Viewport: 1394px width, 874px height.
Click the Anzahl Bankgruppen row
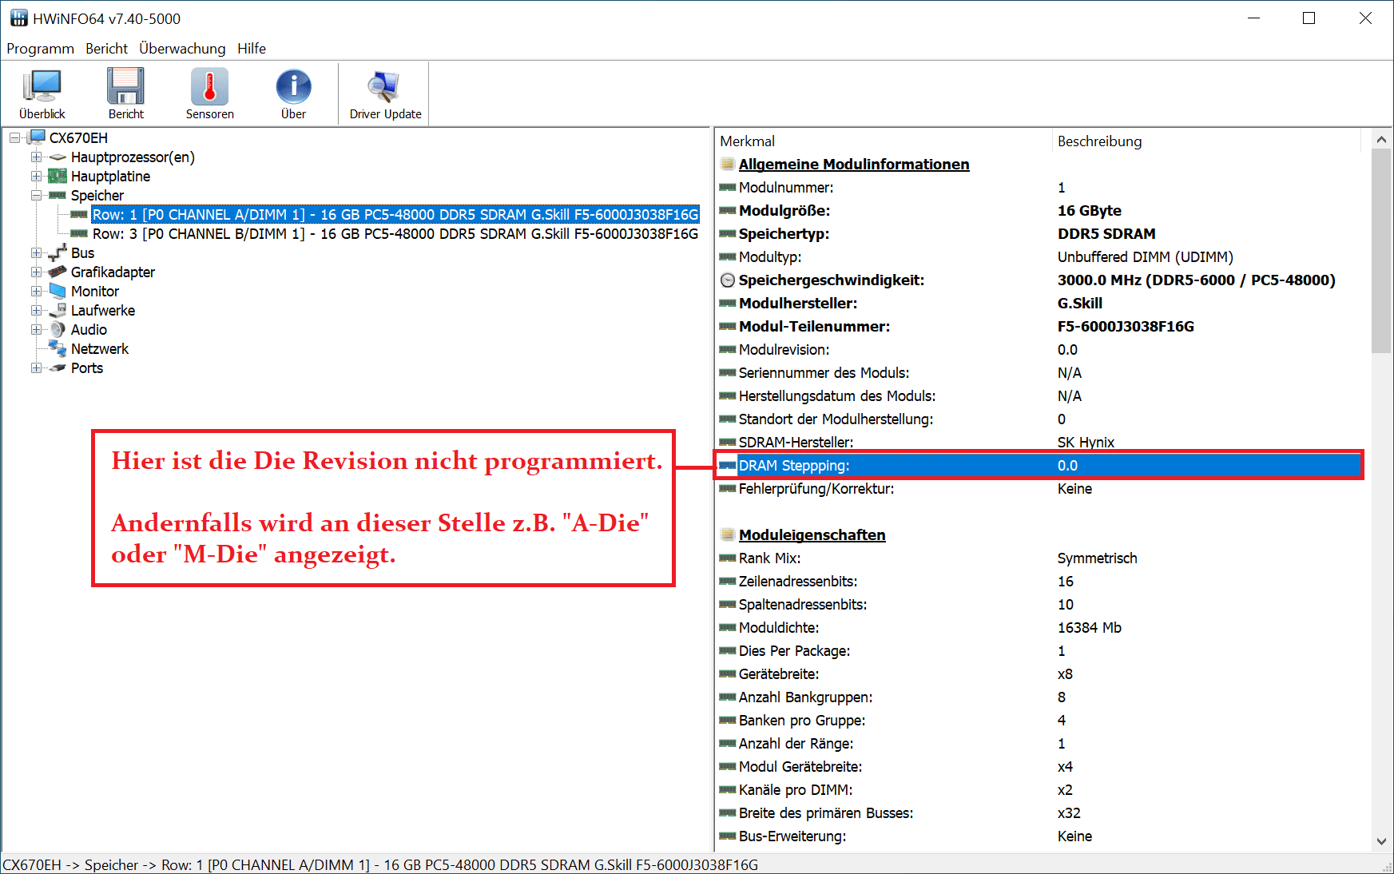(x=1039, y=697)
